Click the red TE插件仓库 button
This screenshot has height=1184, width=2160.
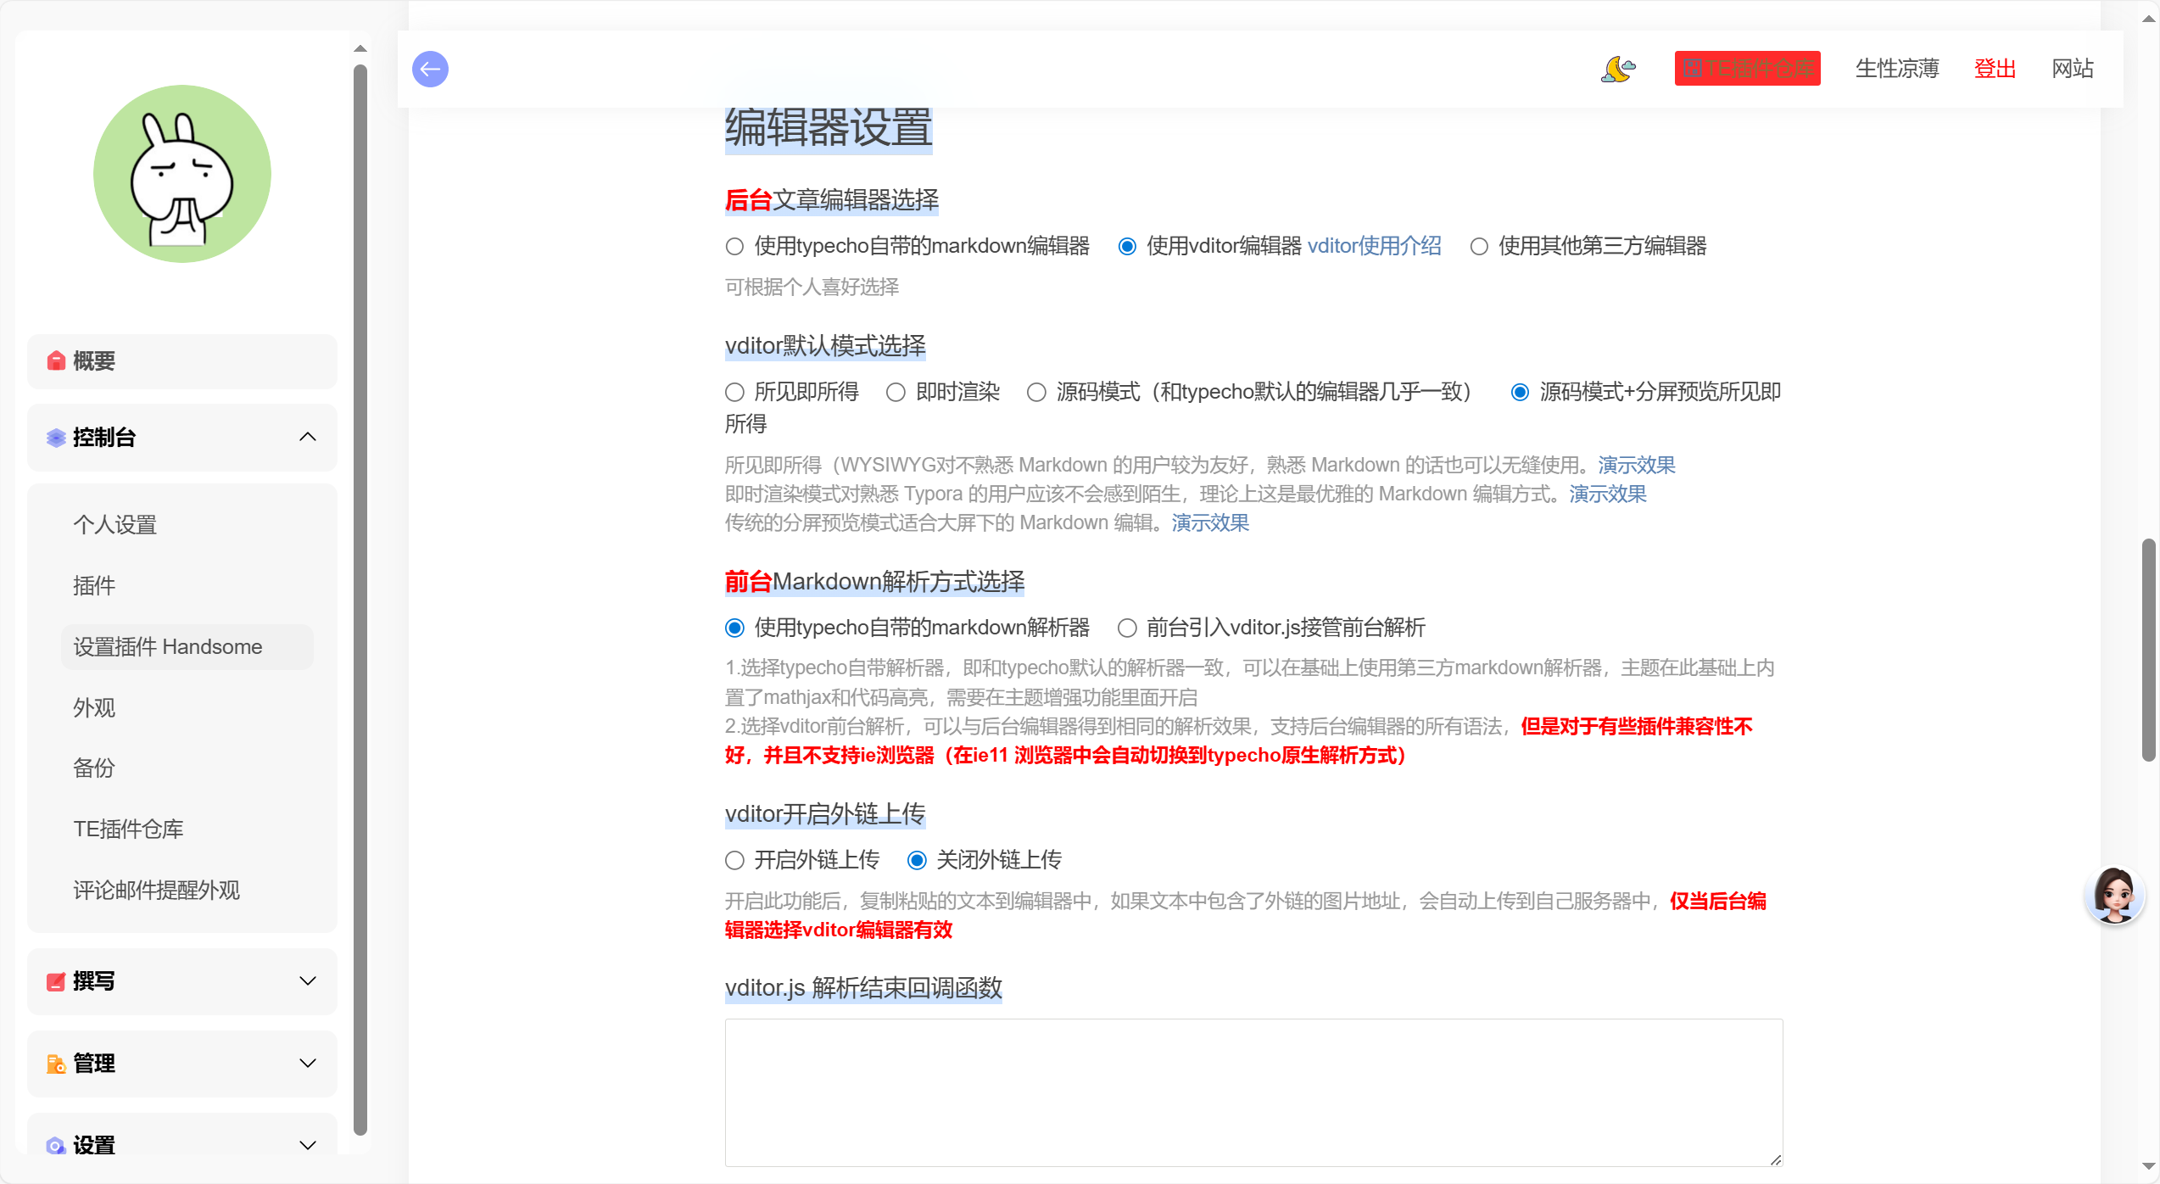1747,69
